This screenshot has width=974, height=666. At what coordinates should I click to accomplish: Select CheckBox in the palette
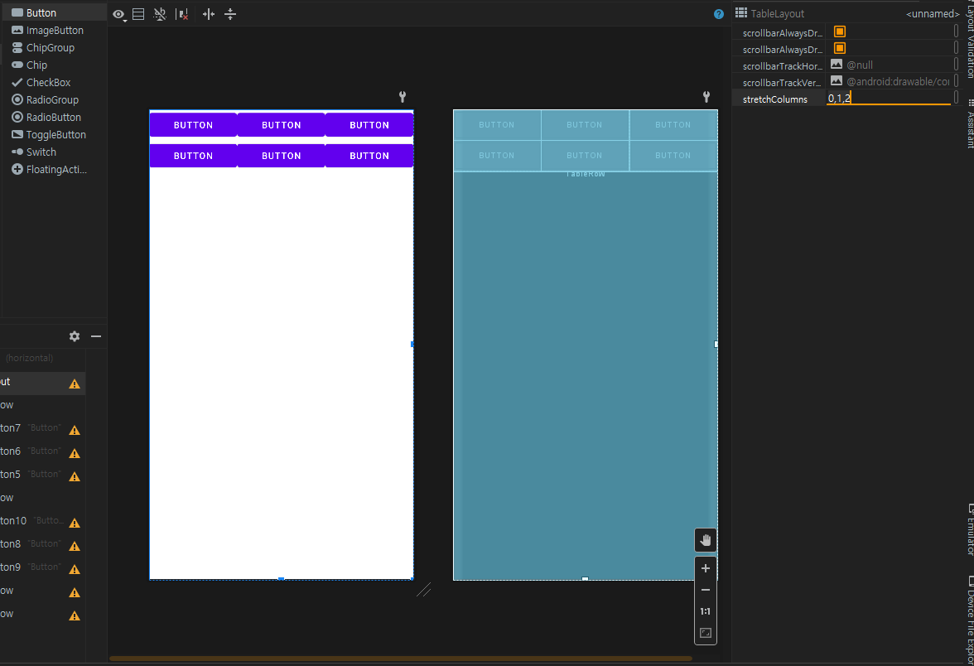pyautogui.click(x=54, y=82)
